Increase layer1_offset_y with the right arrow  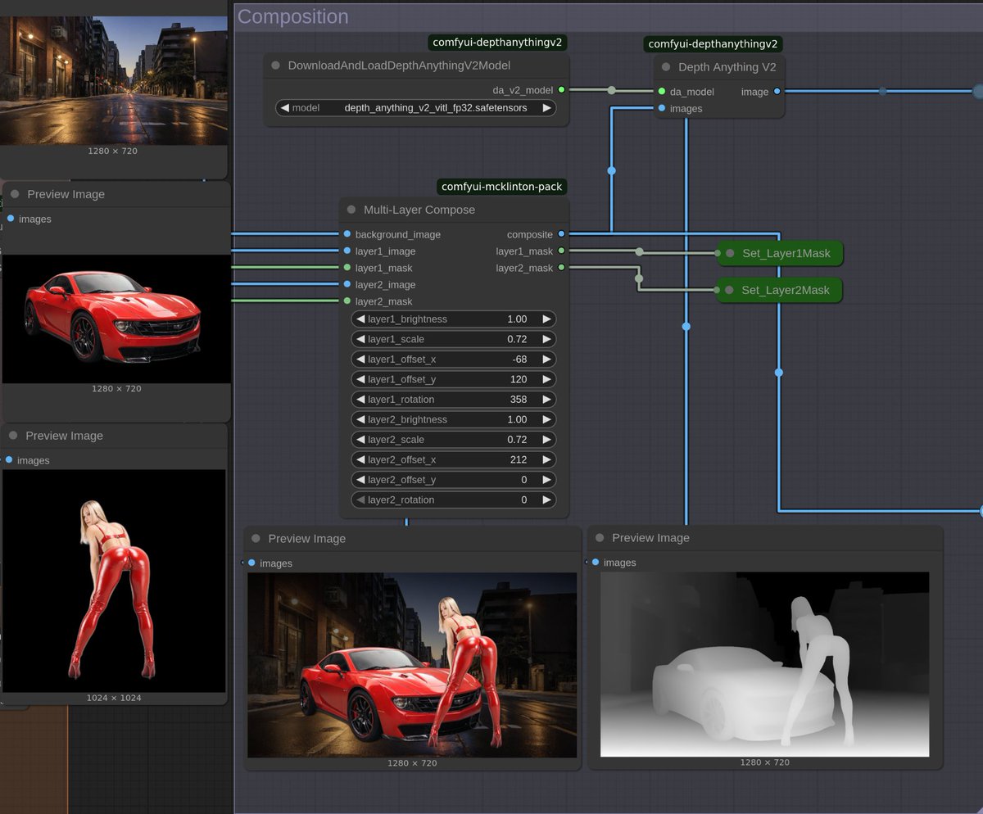coord(547,379)
